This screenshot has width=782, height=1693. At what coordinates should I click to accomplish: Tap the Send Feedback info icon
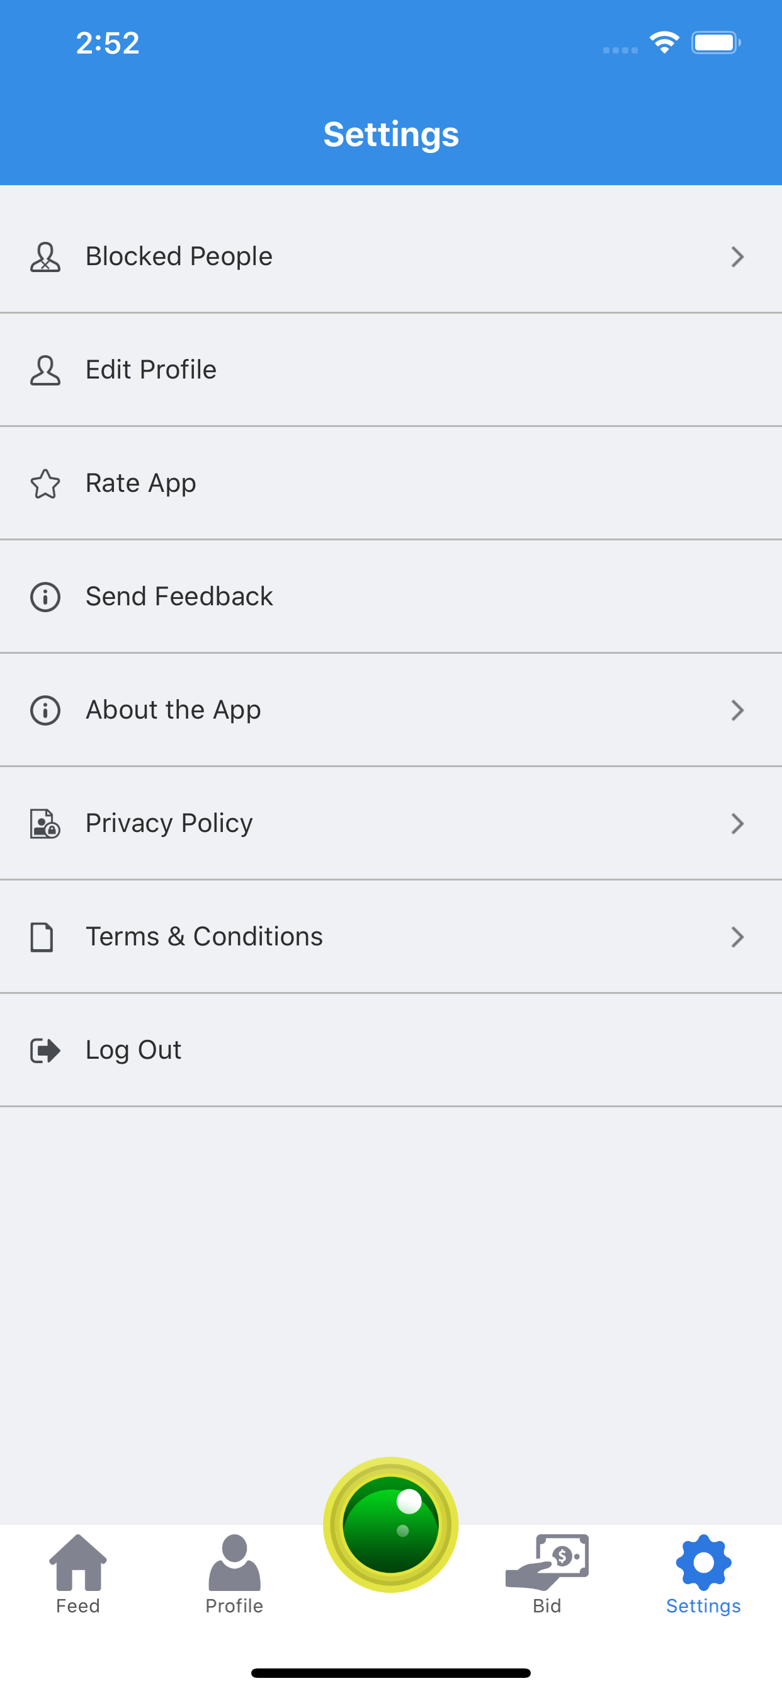point(45,596)
